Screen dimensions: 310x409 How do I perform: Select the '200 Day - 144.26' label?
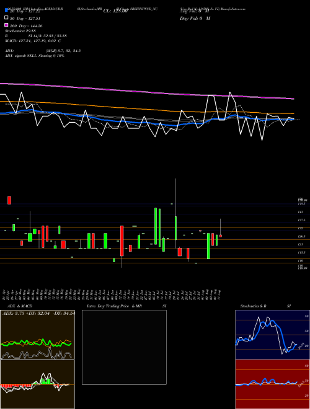coord(26,26)
